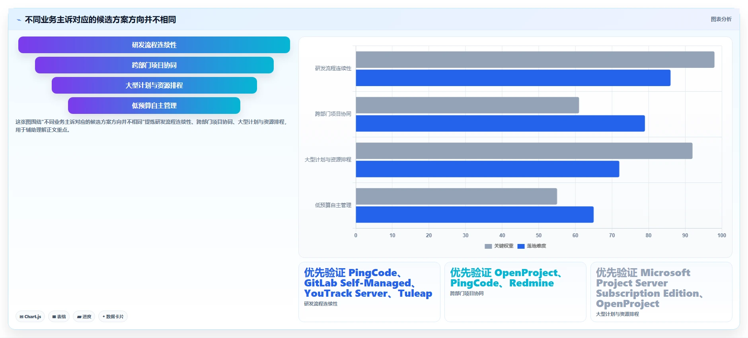This screenshot has height=338, width=748.
Task: Click the description paragraph starting 这张图围绕
Action: [151, 126]
